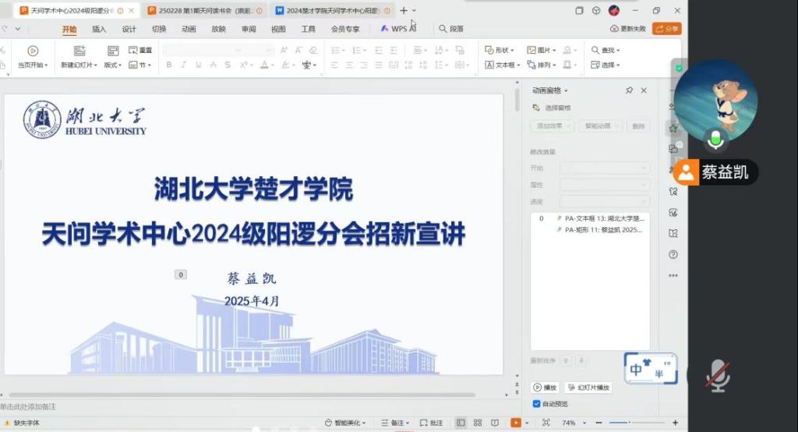Pin the animation pane with the pushpin icon

[629, 90]
